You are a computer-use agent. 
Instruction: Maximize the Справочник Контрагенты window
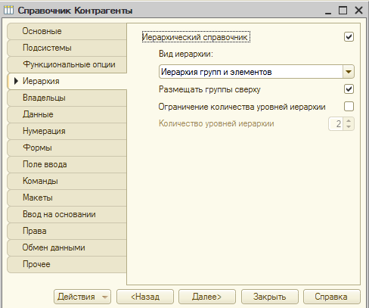click(x=343, y=11)
